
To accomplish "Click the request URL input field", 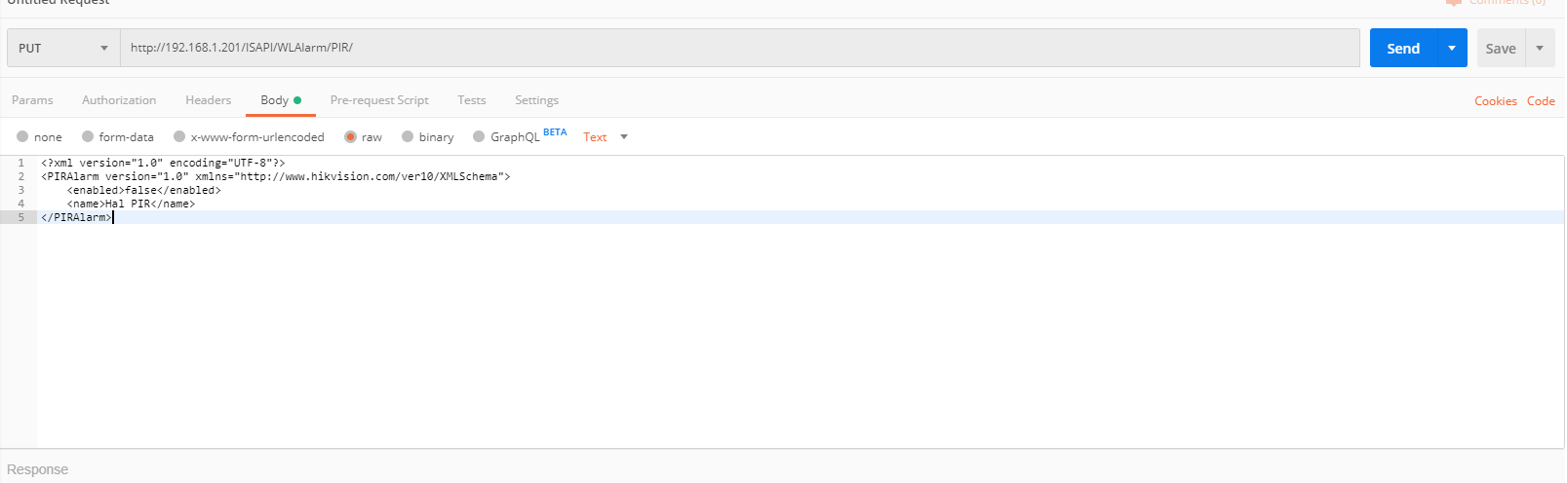I will pos(739,48).
